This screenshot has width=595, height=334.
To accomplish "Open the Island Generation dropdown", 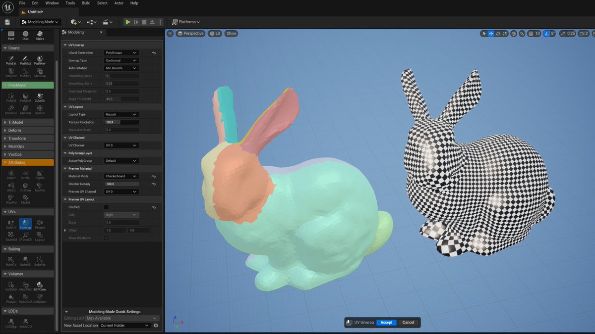I will click(x=120, y=52).
